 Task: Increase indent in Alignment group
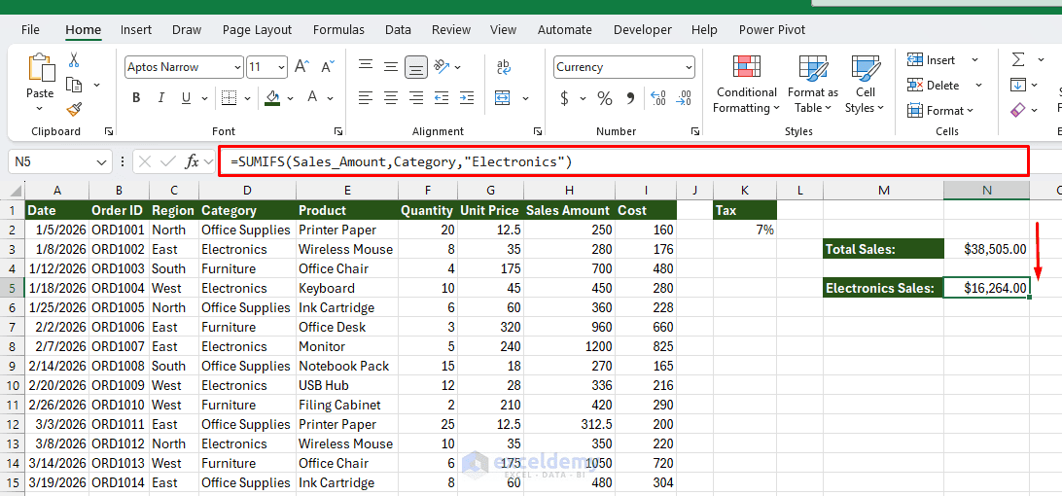468,97
